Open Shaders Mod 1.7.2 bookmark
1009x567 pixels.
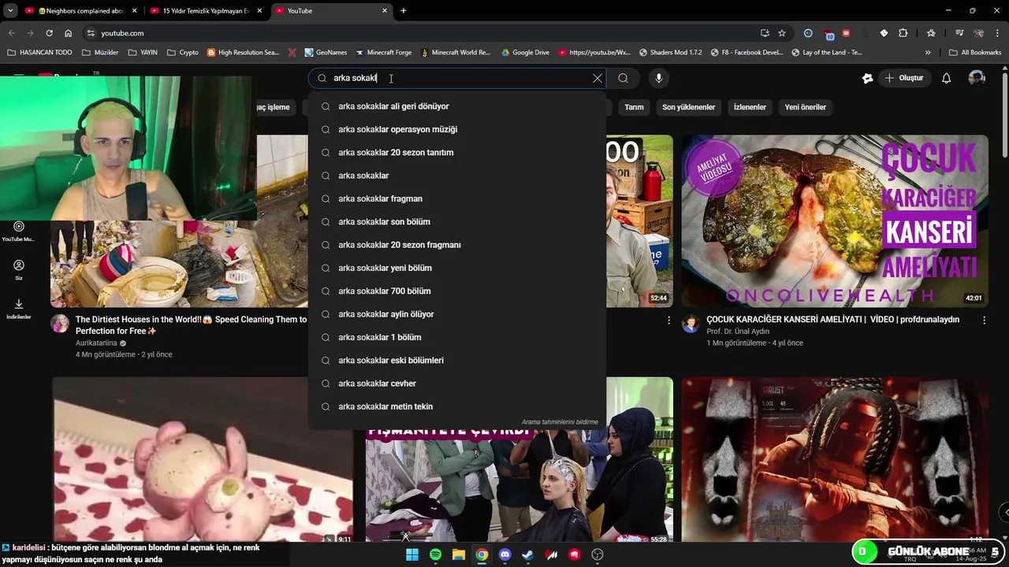(670, 53)
